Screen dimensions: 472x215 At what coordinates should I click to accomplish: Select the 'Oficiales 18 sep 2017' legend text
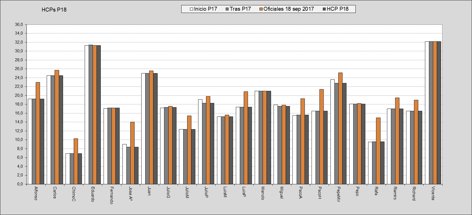click(288, 9)
